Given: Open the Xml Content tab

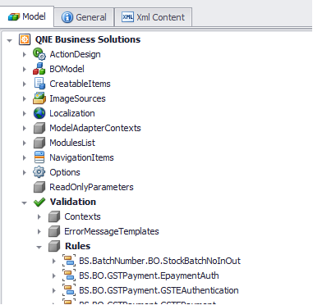Looking at the screenshot, I should [153, 17].
